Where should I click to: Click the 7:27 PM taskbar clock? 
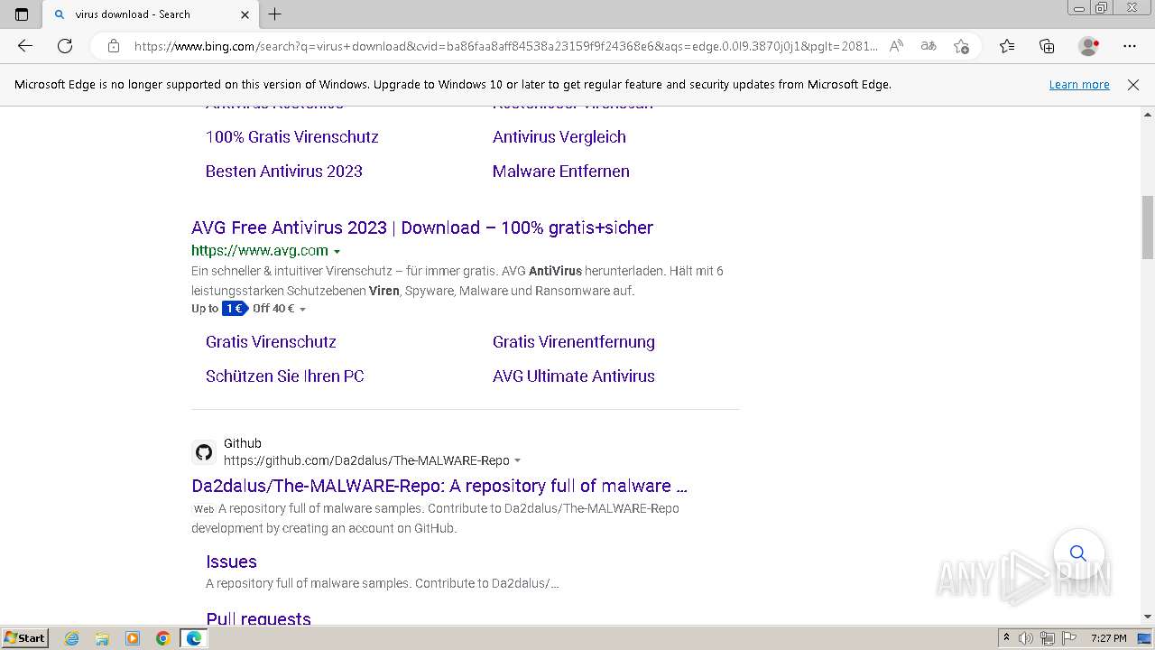point(1108,638)
